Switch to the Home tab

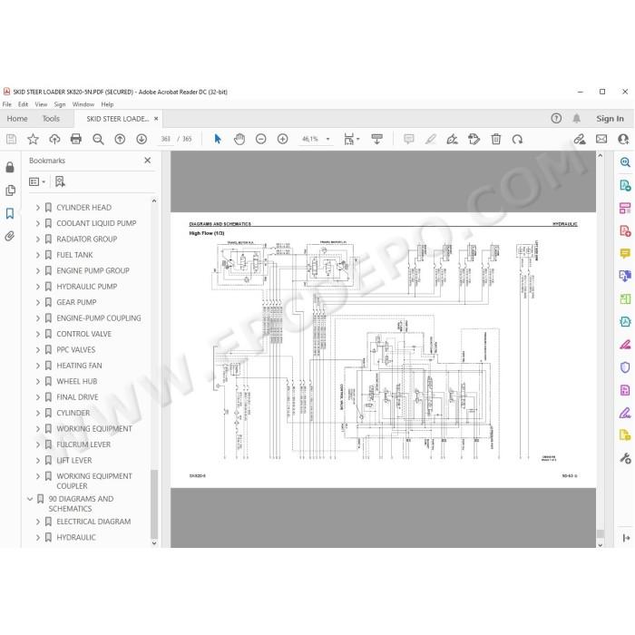pos(17,119)
